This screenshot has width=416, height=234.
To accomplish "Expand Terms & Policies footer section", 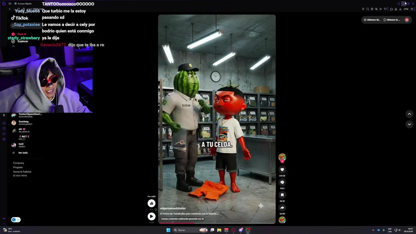I will click(x=22, y=172).
